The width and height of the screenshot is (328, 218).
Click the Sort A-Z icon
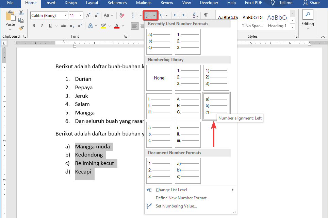point(195,15)
